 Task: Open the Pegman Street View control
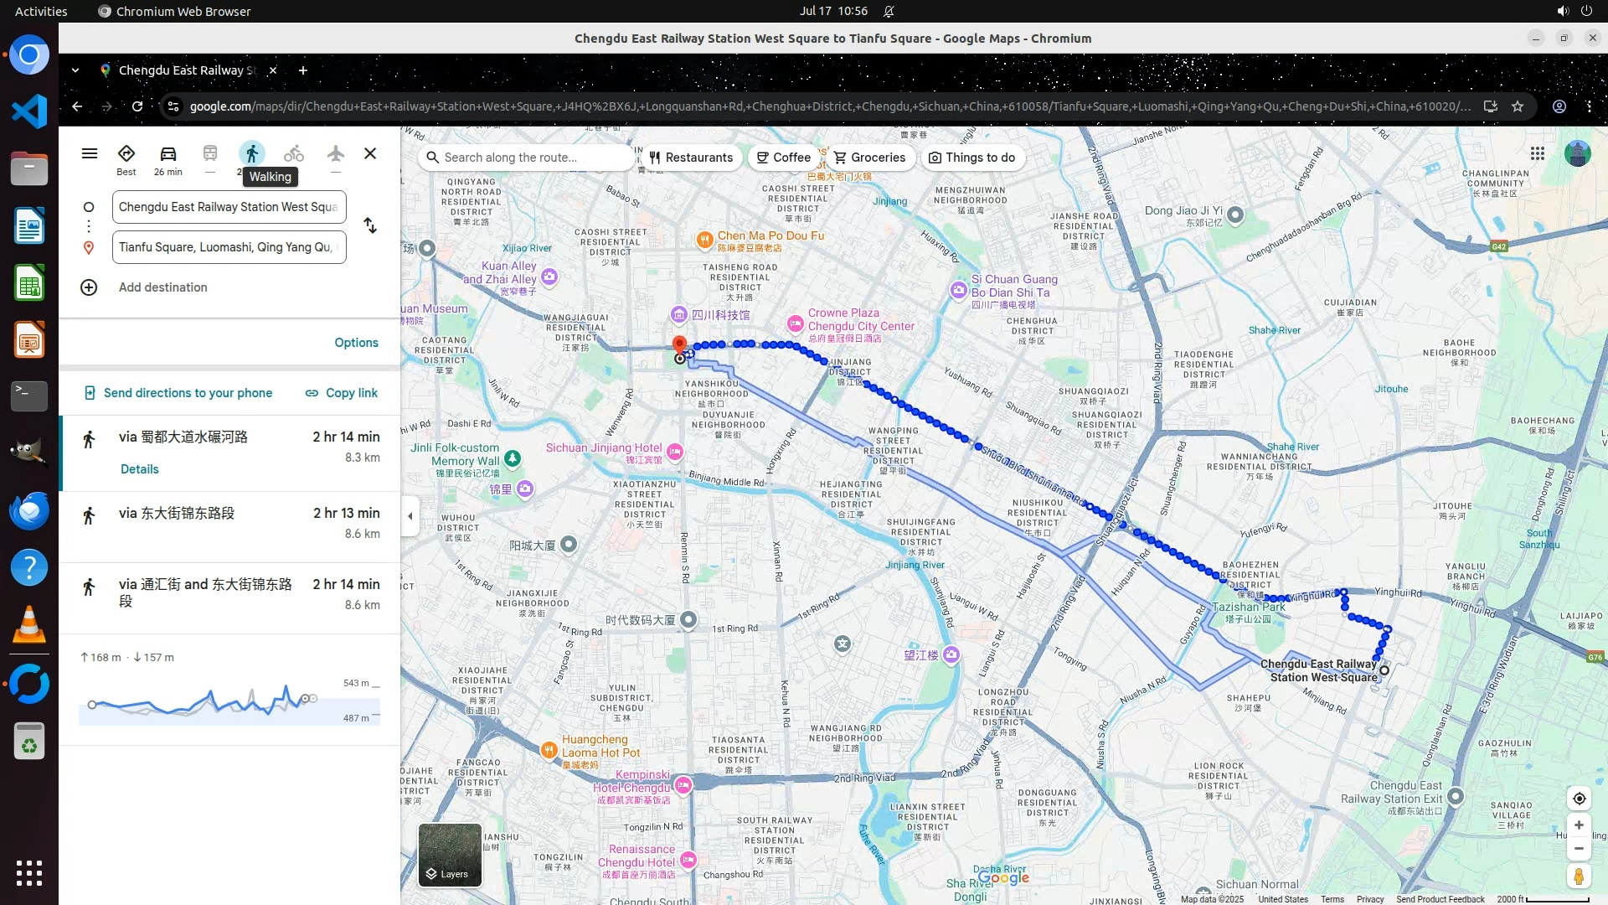[1579, 877]
